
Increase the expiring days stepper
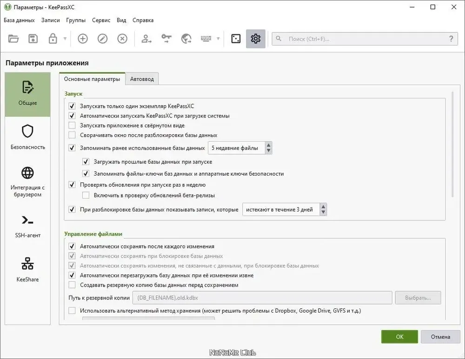tap(323, 207)
